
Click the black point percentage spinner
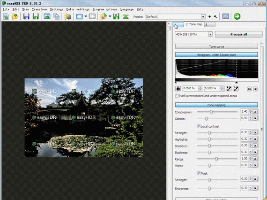[200, 89]
